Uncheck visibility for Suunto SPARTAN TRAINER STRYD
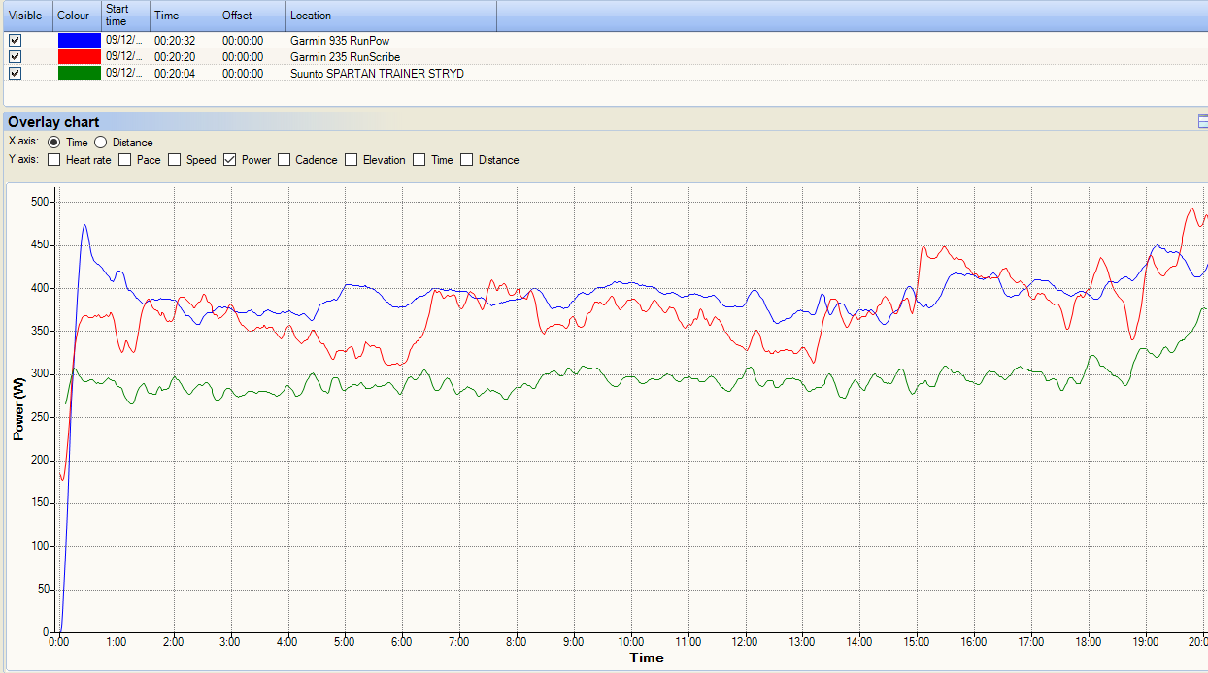The height and width of the screenshot is (673, 1208). (15, 74)
